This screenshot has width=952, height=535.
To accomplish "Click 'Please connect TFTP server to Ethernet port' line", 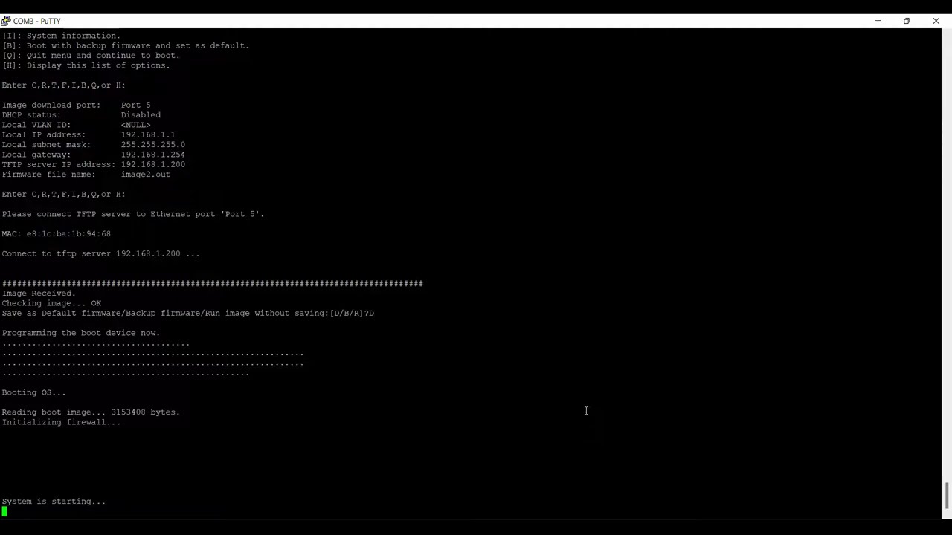I will pos(133,214).
